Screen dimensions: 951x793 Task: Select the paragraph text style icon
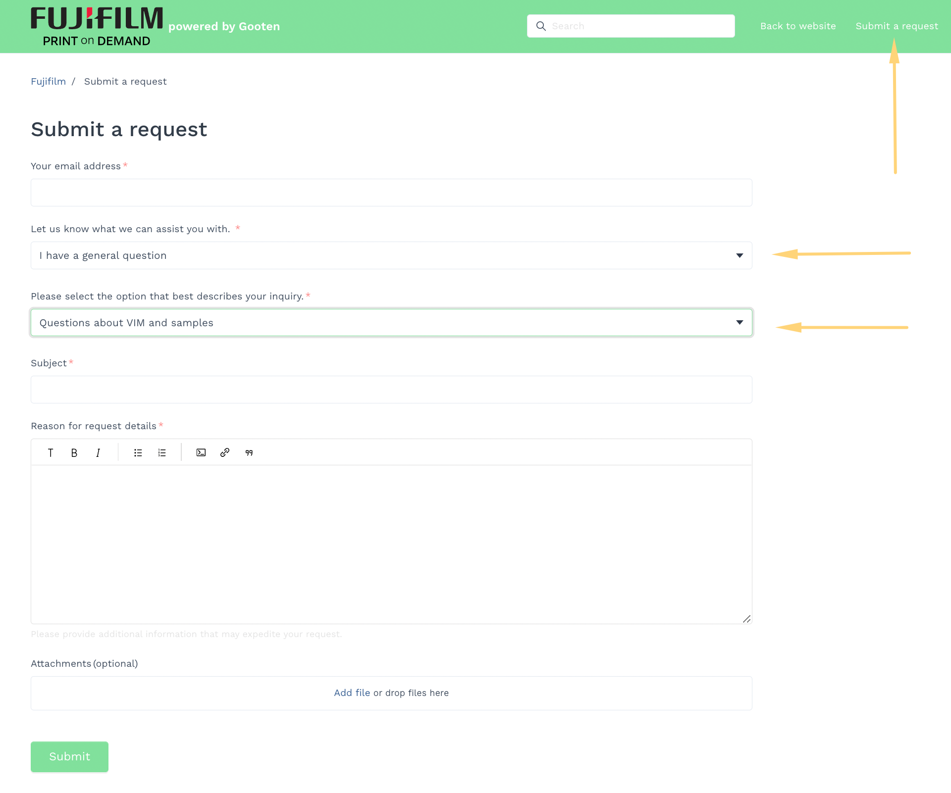[x=51, y=452]
